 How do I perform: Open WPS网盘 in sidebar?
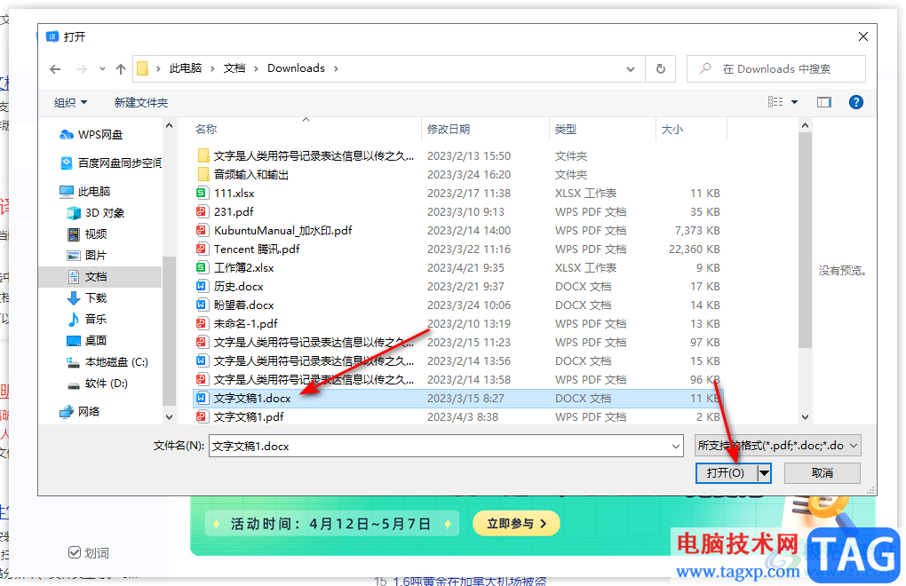click(91, 135)
